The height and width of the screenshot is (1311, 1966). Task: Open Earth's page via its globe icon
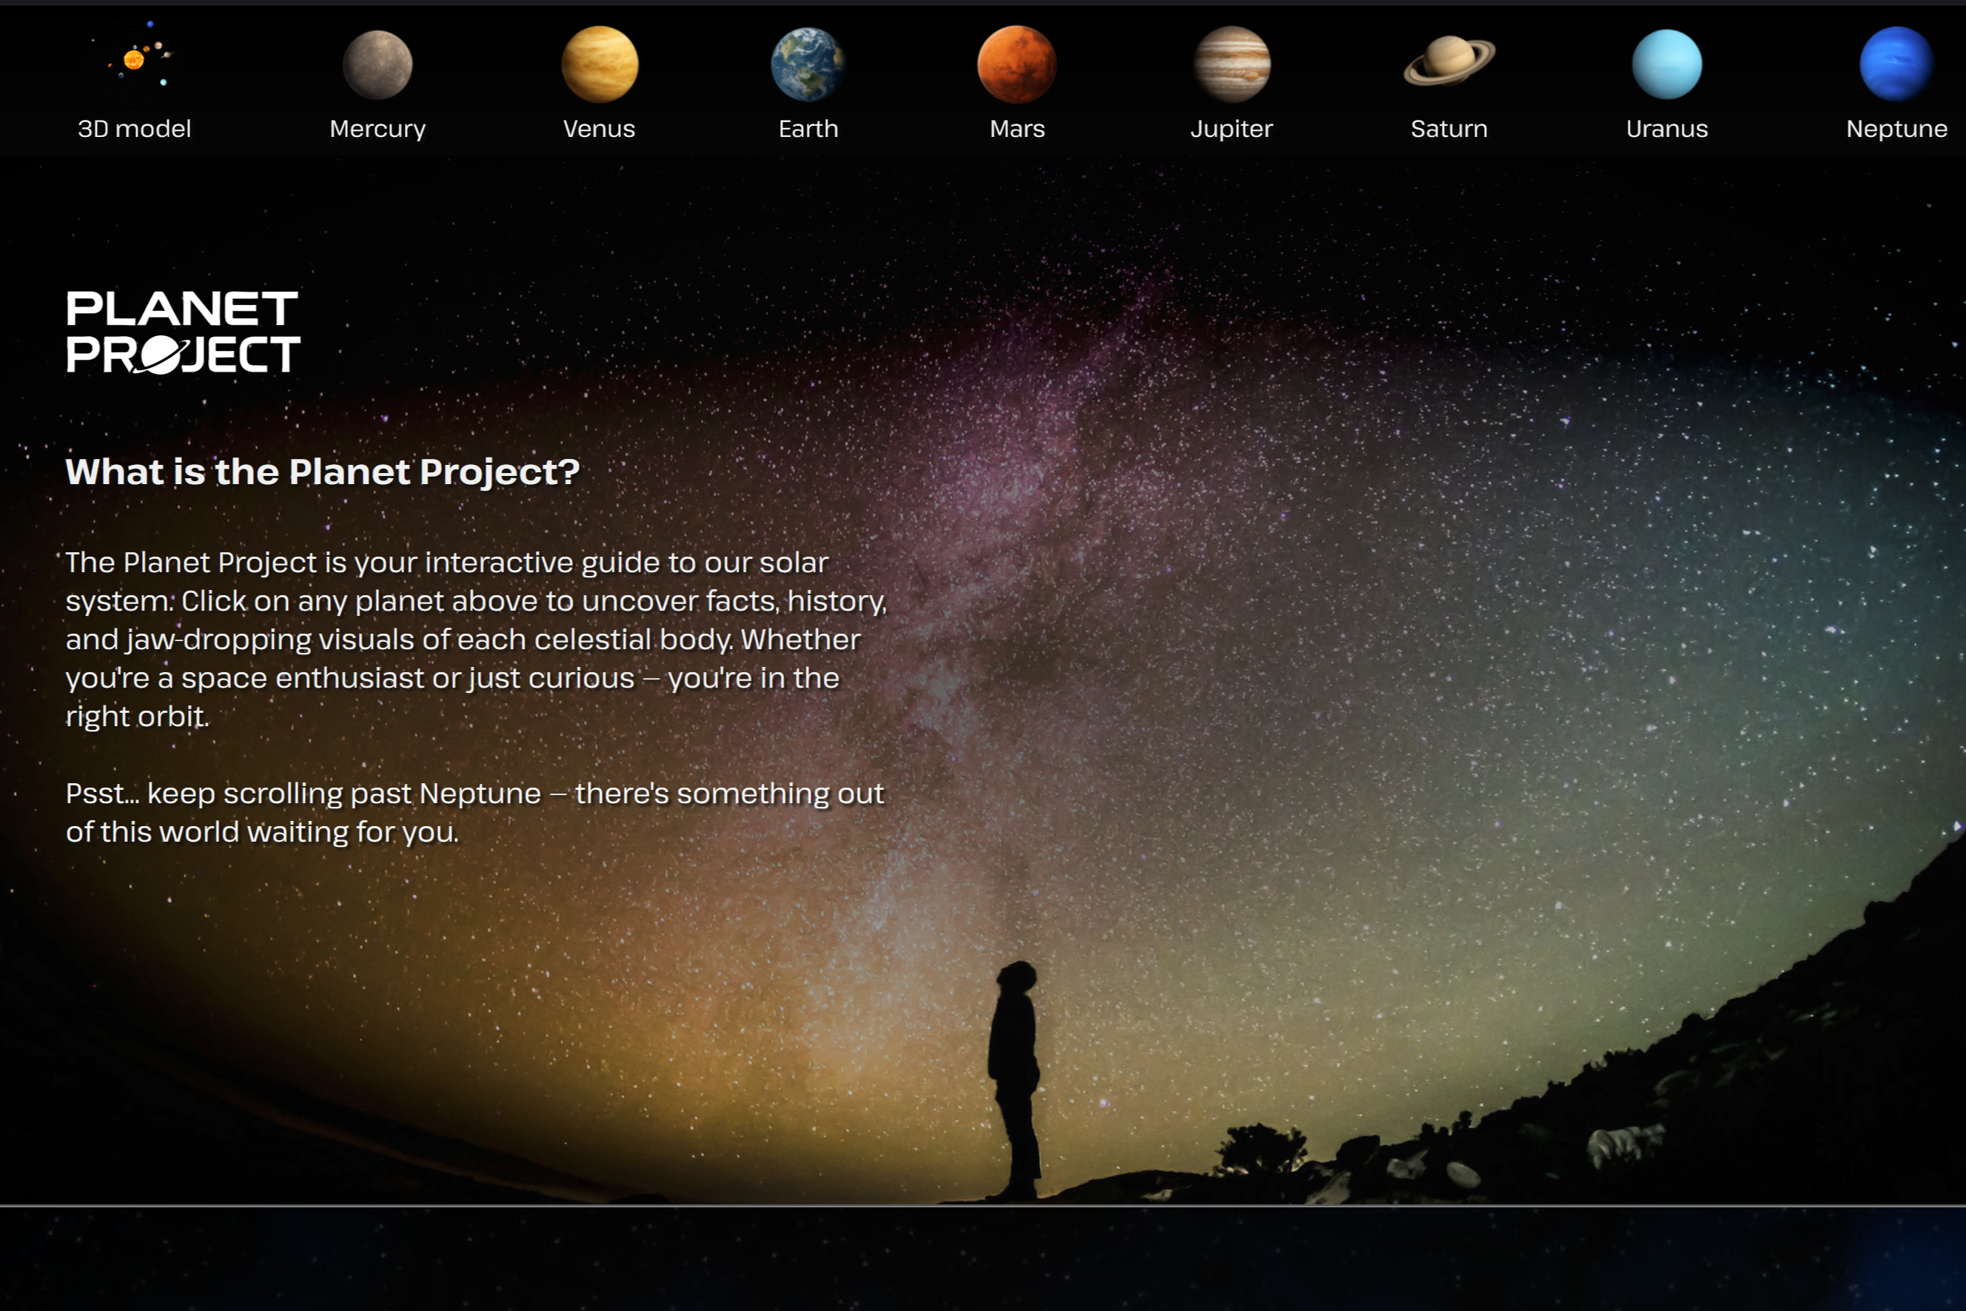808,62
